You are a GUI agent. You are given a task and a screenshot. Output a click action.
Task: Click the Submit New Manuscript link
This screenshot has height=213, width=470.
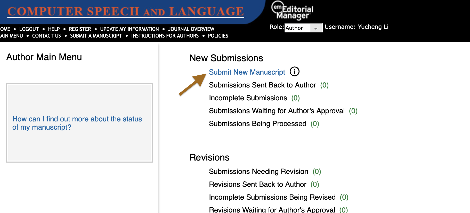247,72
